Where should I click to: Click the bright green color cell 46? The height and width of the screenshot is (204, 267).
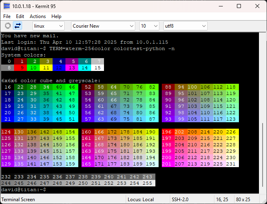[x=72, y=87]
